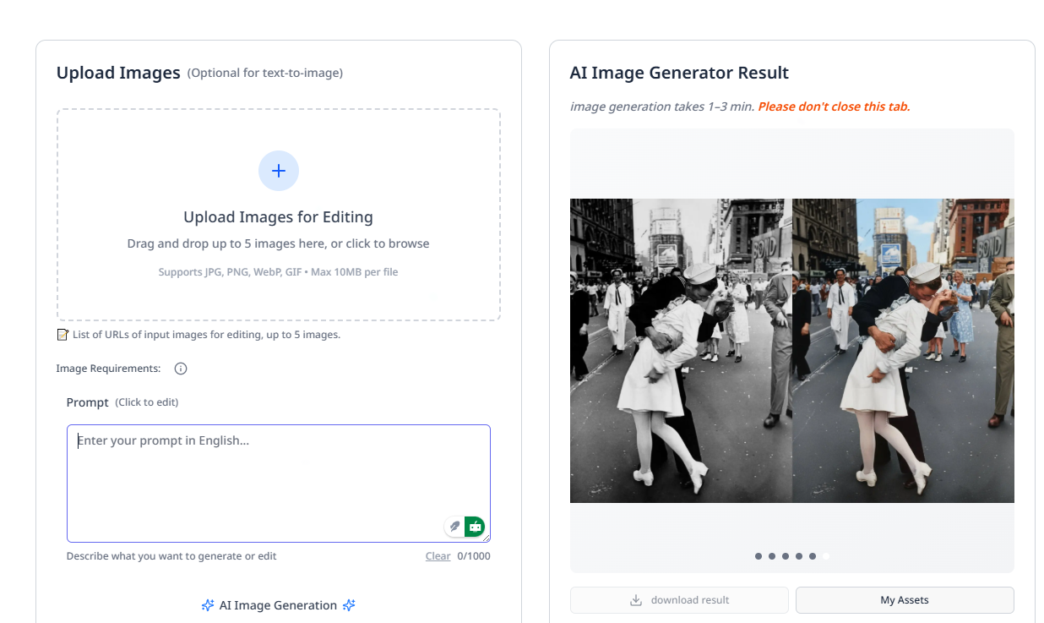
Task: Click 'Drag and drop up to 5 images' text
Action: [279, 243]
